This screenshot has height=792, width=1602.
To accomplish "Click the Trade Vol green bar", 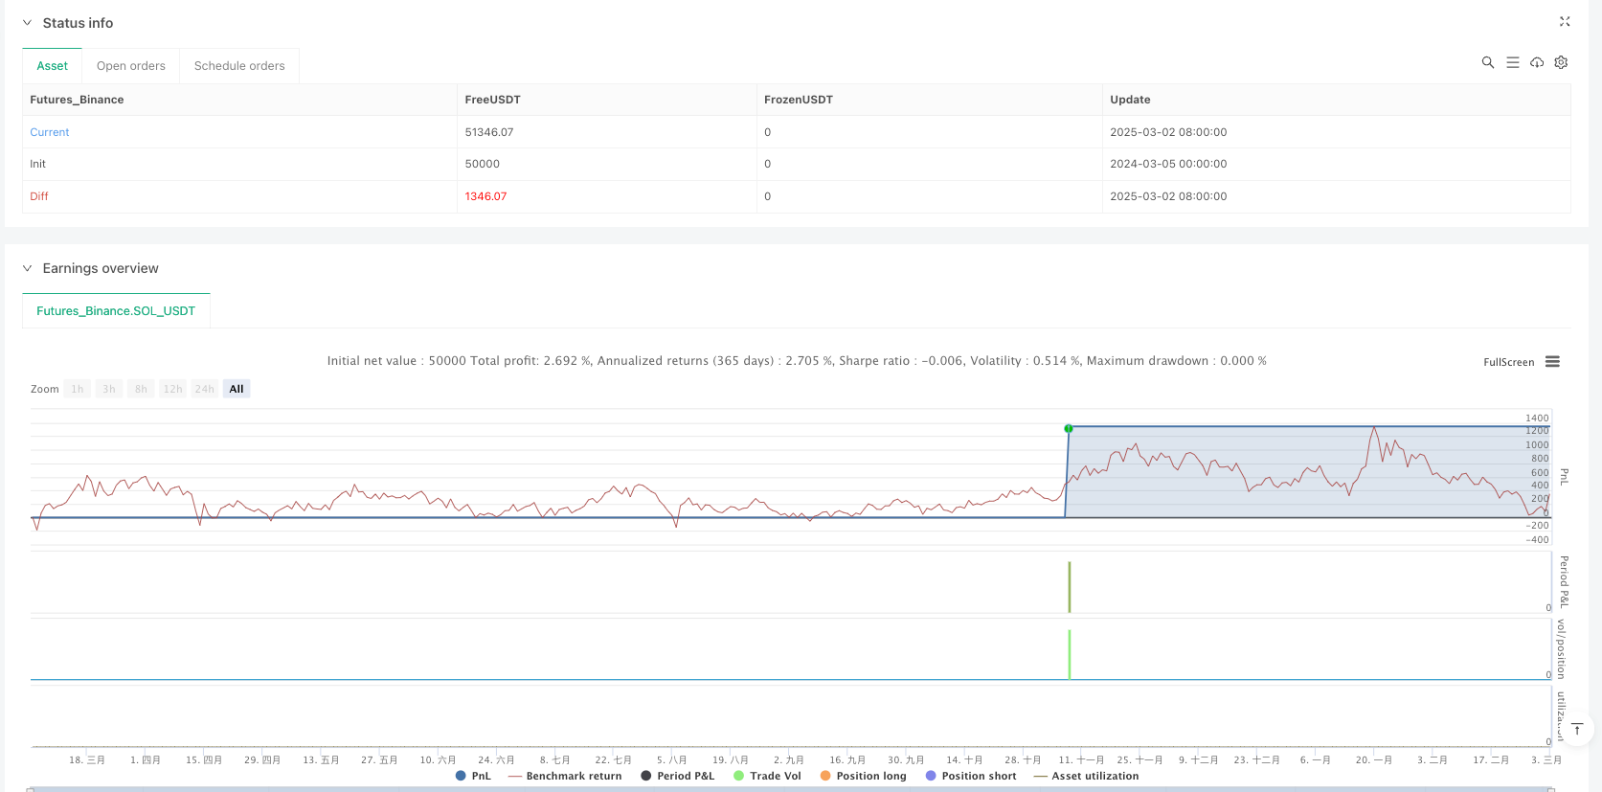I will [1070, 654].
